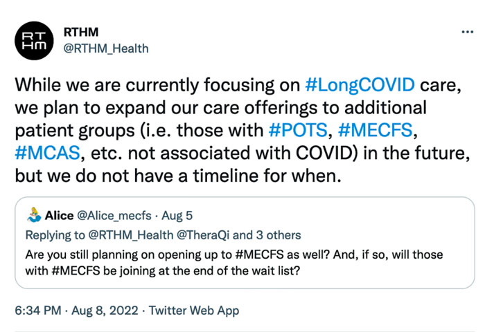Open the RTHM profile avatar logo
Screen dimensions: 485x332
pyautogui.click(x=34, y=40)
